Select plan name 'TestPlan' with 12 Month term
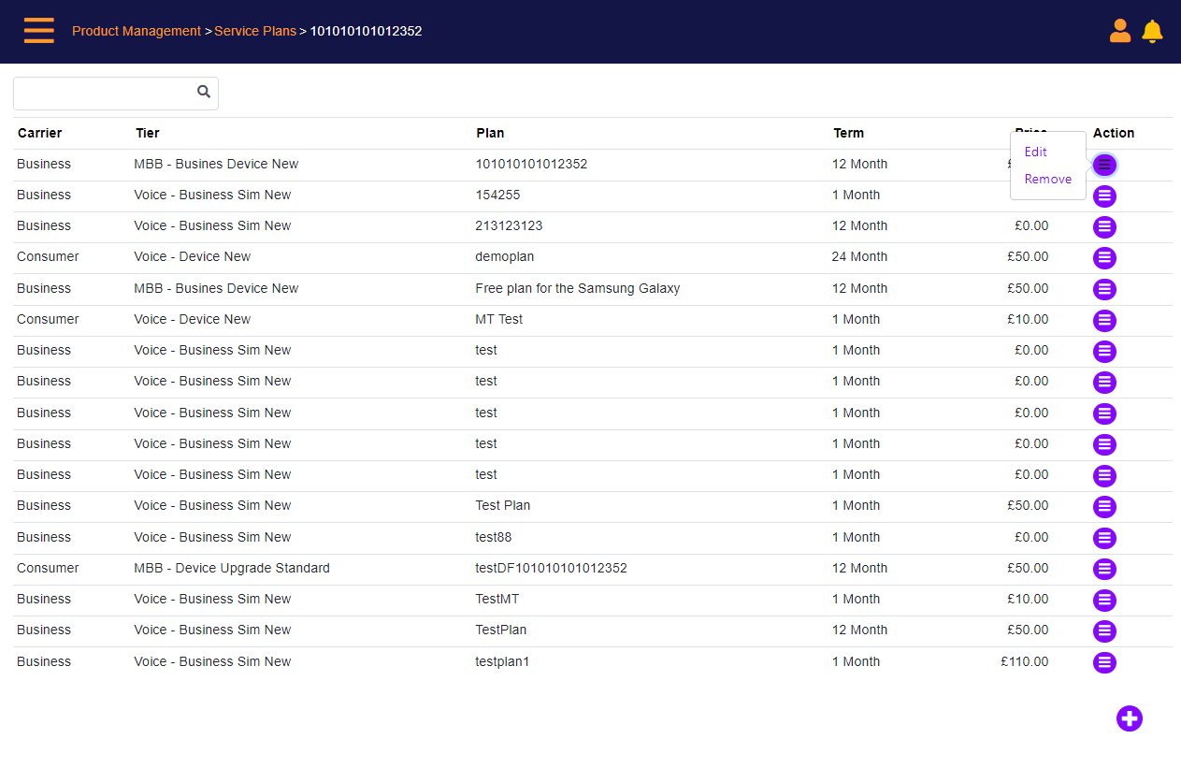This screenshot has width=1181, height=768. point(501,630)
